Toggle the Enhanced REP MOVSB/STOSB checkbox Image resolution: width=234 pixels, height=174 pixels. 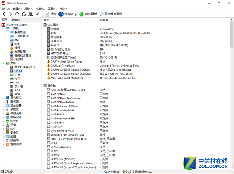pos(48,134)
